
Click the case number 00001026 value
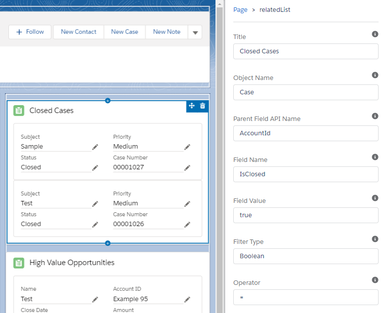128,224
